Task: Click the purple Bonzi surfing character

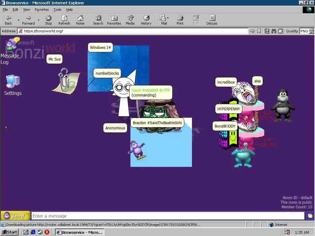Action: click(137, 150)
